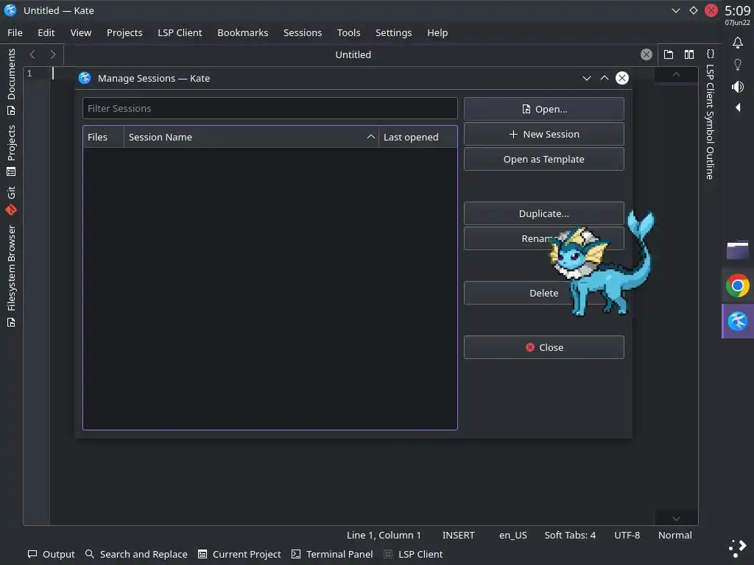The image size is (754, 565).
Task: Open the Normal highlighting mode selector
Action: 675,536
